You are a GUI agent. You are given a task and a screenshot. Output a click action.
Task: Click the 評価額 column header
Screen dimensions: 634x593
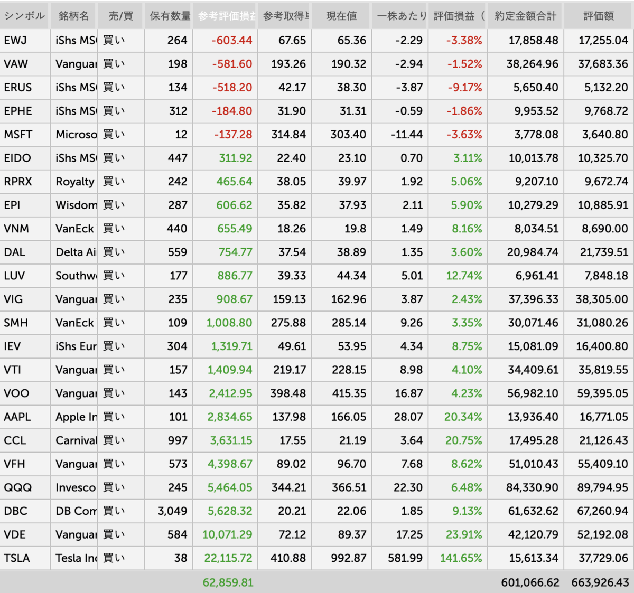(599, 16)
